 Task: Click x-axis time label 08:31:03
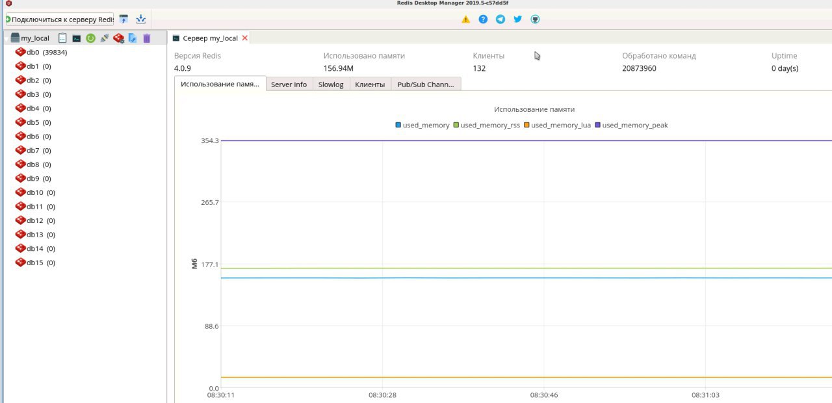tap(705, 395)
